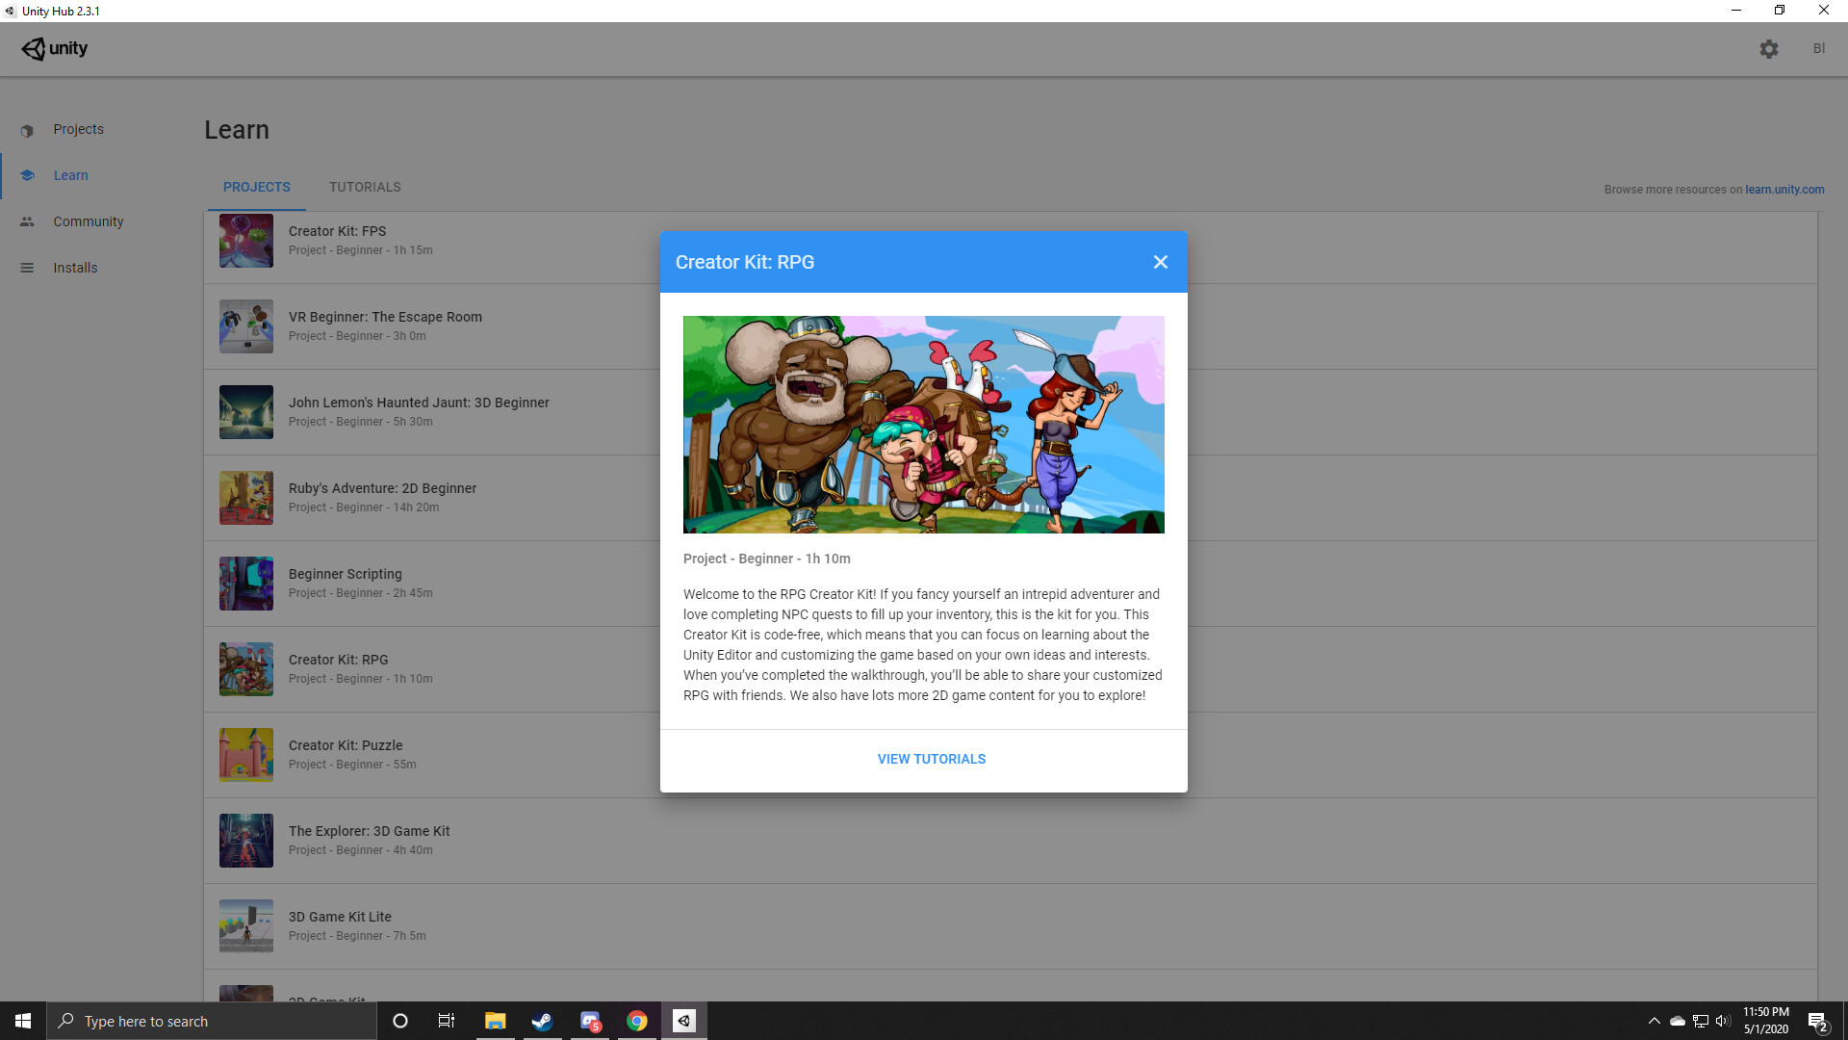
Task: Click the account initials icon top right
Action: click(x=1819, y=48)
